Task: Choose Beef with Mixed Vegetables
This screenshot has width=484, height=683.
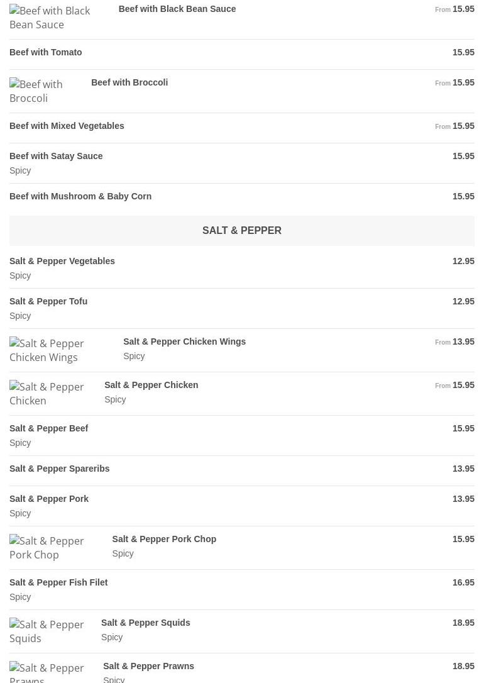Action: tap(242, 128)
